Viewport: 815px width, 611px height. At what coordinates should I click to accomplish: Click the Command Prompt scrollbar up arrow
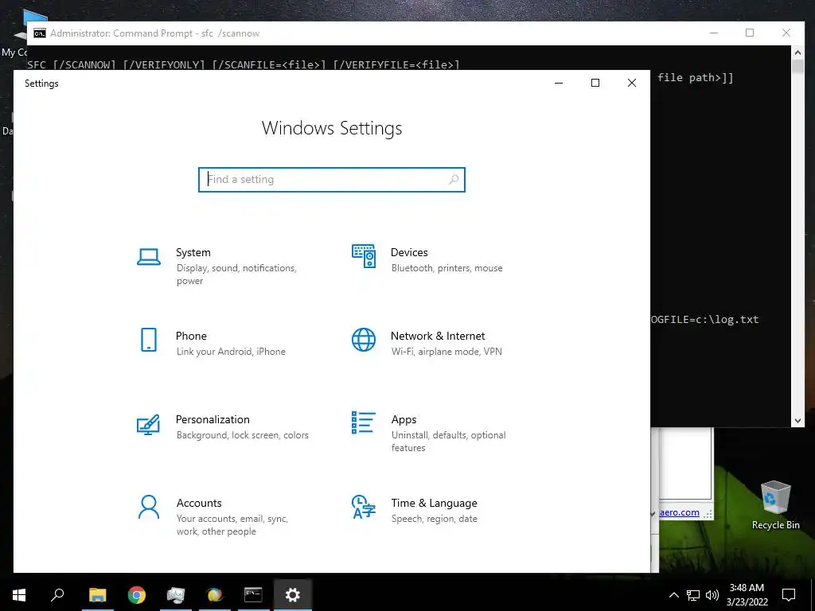(x=797, y=52)
